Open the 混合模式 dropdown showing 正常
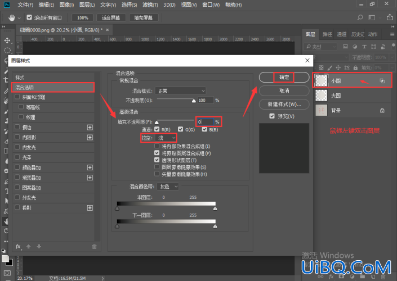Image resolution: width=397 pixels, height=281 pixels. pos(180,90)
